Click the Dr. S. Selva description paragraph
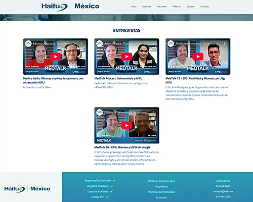Screen dimensions: 253x202 [x=126, y=158]
